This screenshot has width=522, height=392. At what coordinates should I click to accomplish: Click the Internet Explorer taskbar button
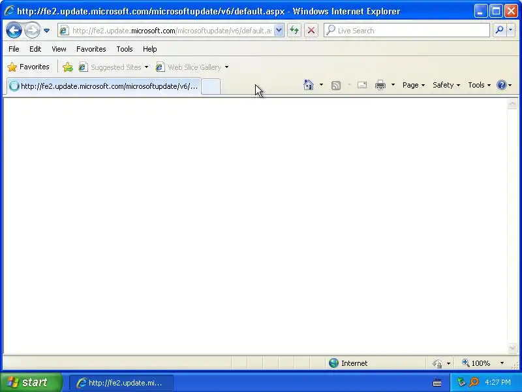pos(121,383)
